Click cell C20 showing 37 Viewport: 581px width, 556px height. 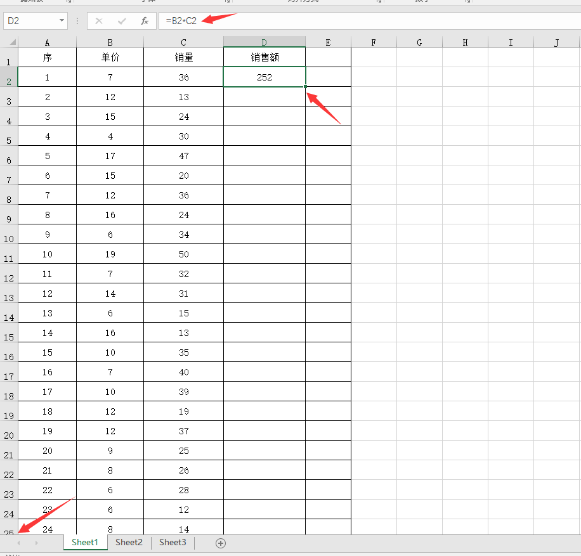tap(183, 430)
